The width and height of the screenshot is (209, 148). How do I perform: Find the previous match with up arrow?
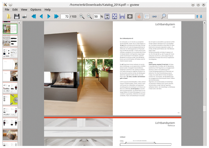pos(197,16)
